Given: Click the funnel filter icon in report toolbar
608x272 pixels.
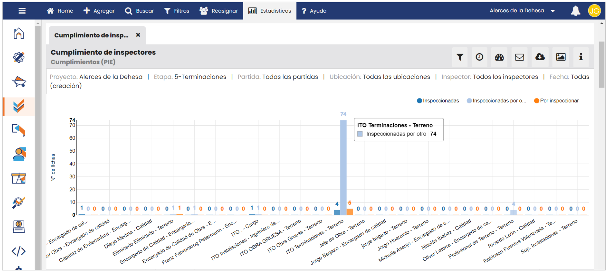Looking at the screenshot, I should 460,57.
